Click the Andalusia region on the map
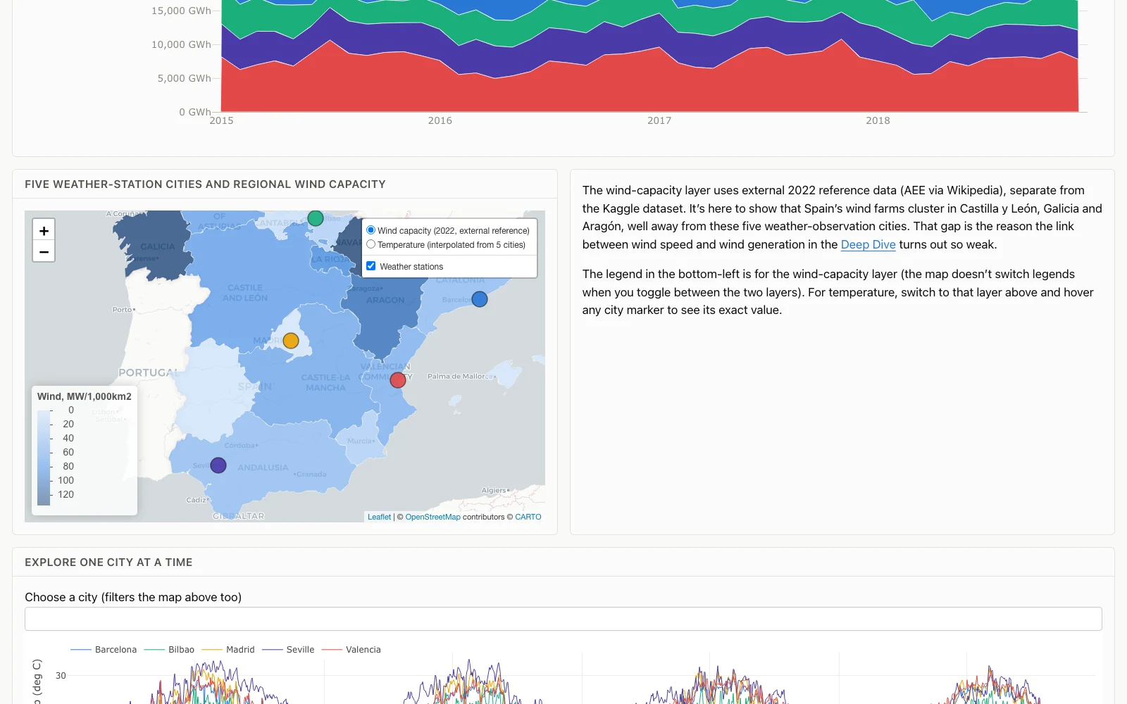 [263, 461]
